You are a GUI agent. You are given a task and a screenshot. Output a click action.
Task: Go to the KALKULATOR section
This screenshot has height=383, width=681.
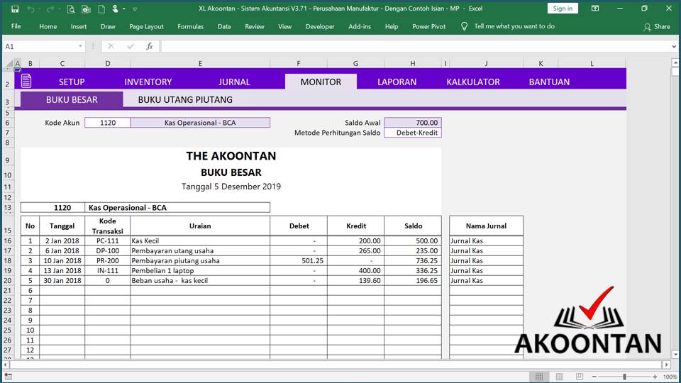(473, 82)
